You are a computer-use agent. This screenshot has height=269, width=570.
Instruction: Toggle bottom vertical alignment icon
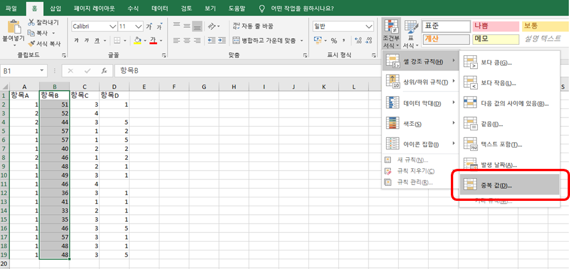(x=197, y=26)
